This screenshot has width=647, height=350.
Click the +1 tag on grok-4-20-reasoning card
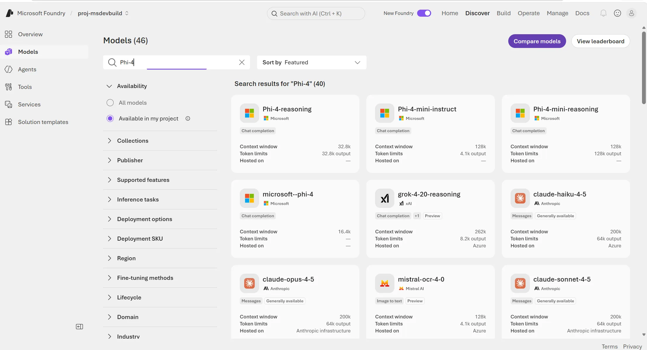coord(417,216)
